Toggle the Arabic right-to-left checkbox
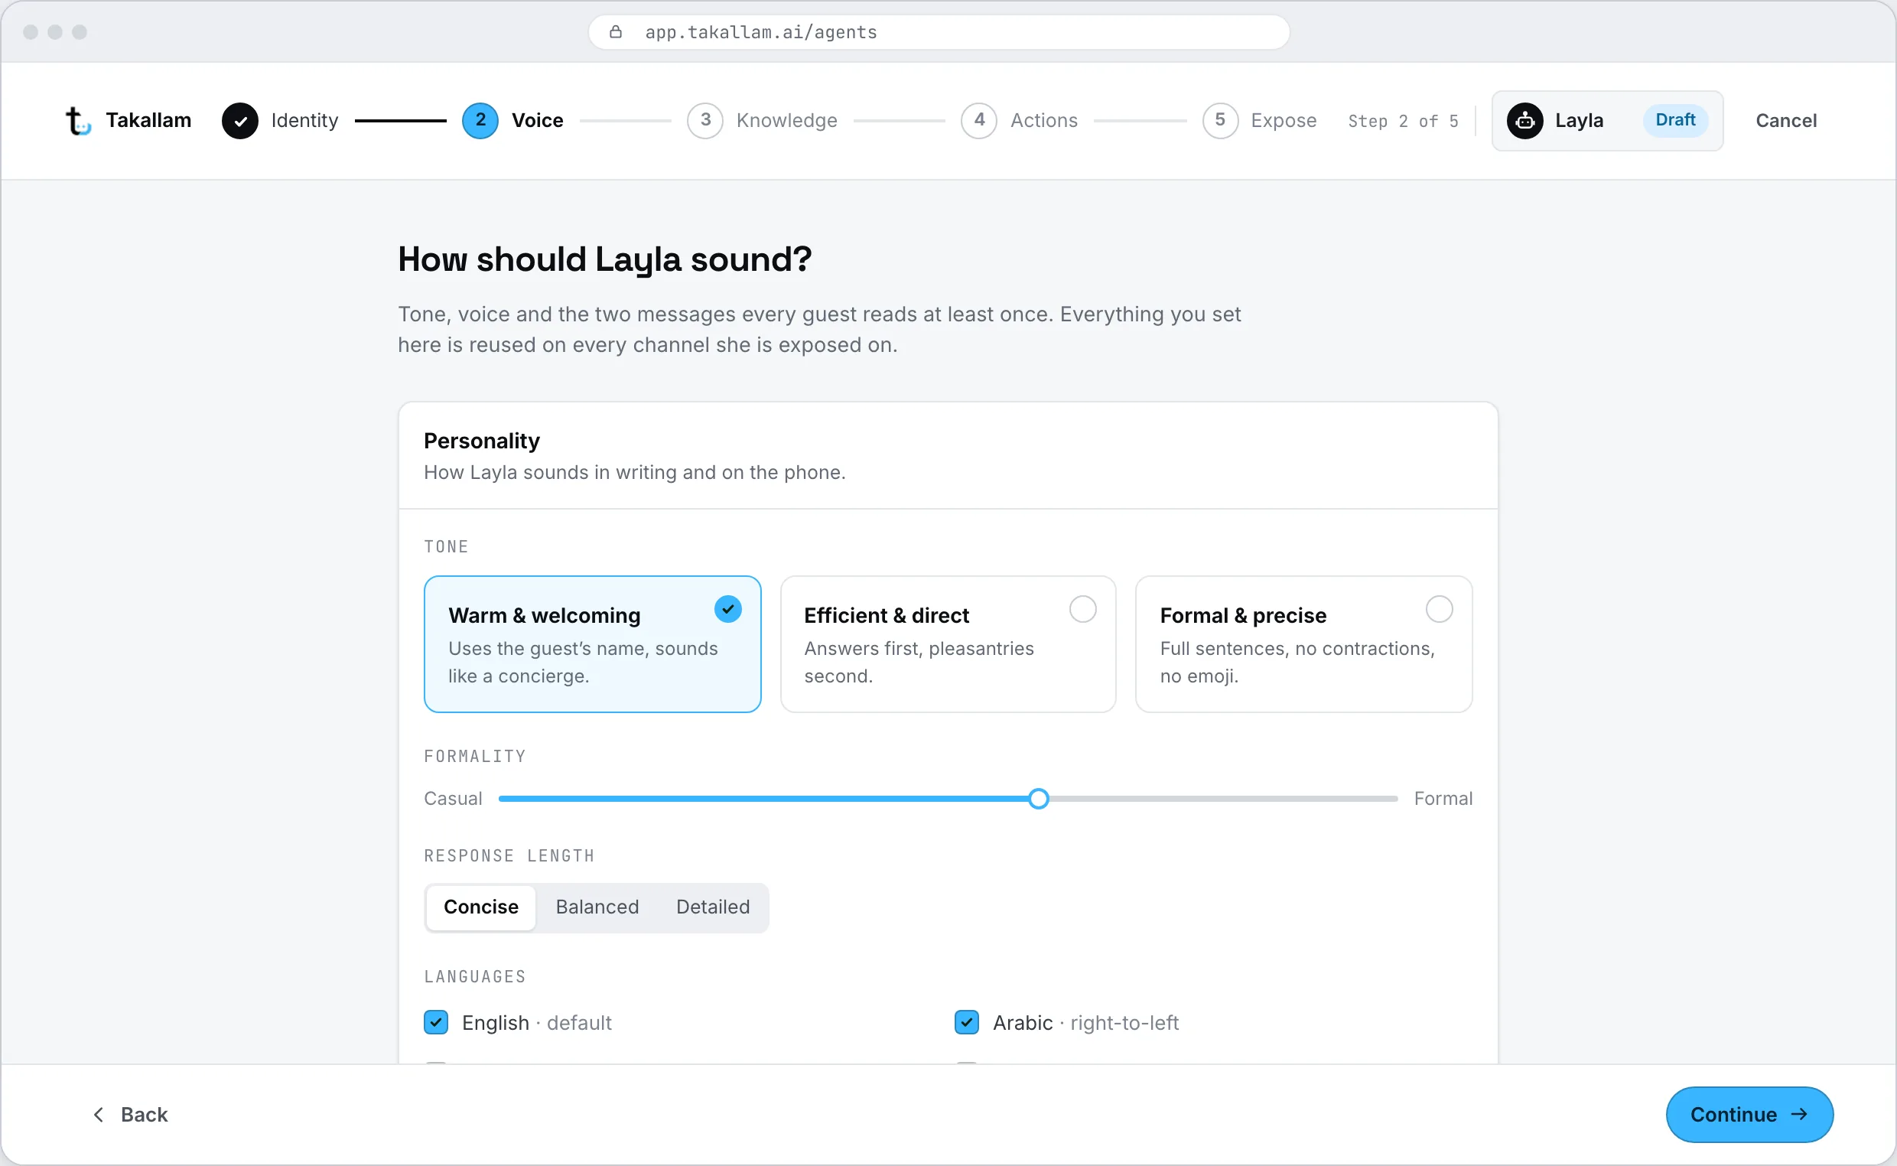The width and height of the screenshot is (1897, 1166). point(967,1023)
